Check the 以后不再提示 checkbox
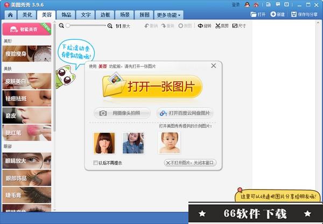This screenshot has height=224, width=323. [95, 163]
